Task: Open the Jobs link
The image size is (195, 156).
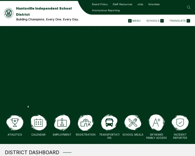Action: point(140,4)
